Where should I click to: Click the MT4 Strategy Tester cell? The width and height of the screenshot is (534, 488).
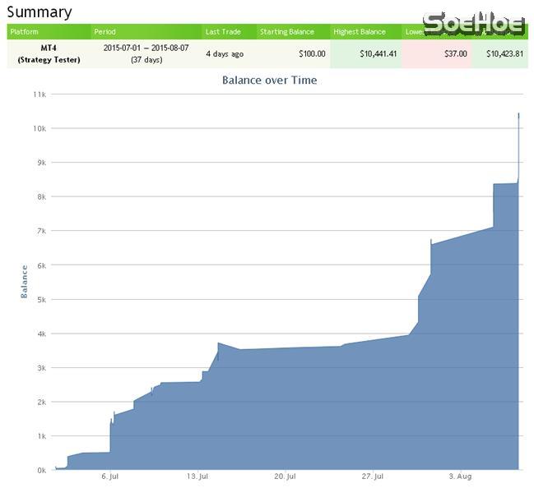point(49,53)
